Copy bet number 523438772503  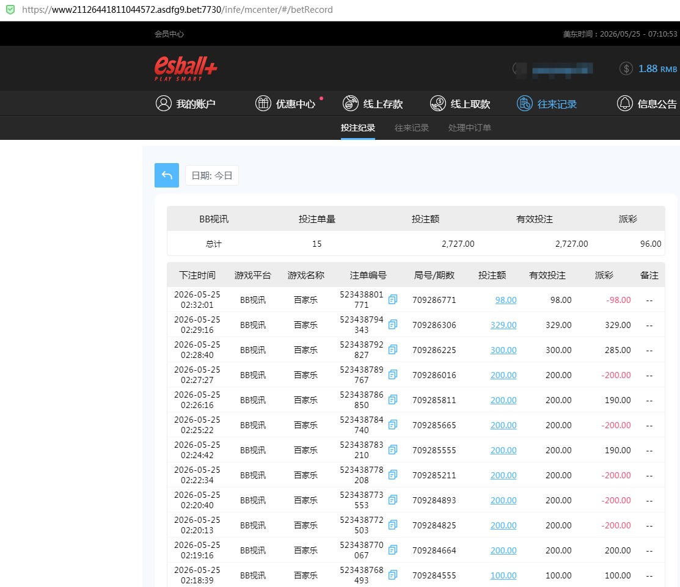coord(392,525)
